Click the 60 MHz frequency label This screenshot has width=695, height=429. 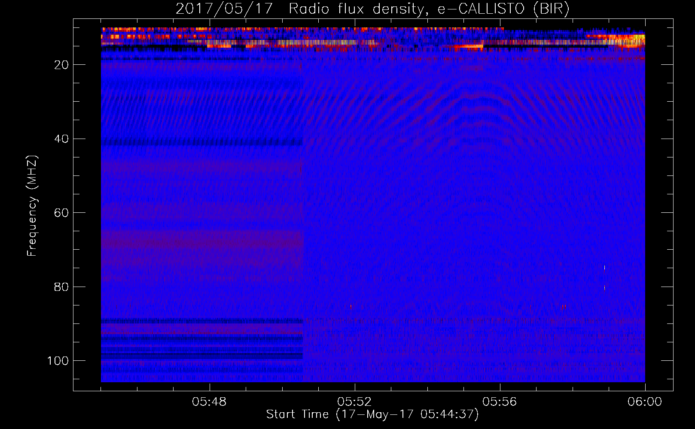[61, 213]
